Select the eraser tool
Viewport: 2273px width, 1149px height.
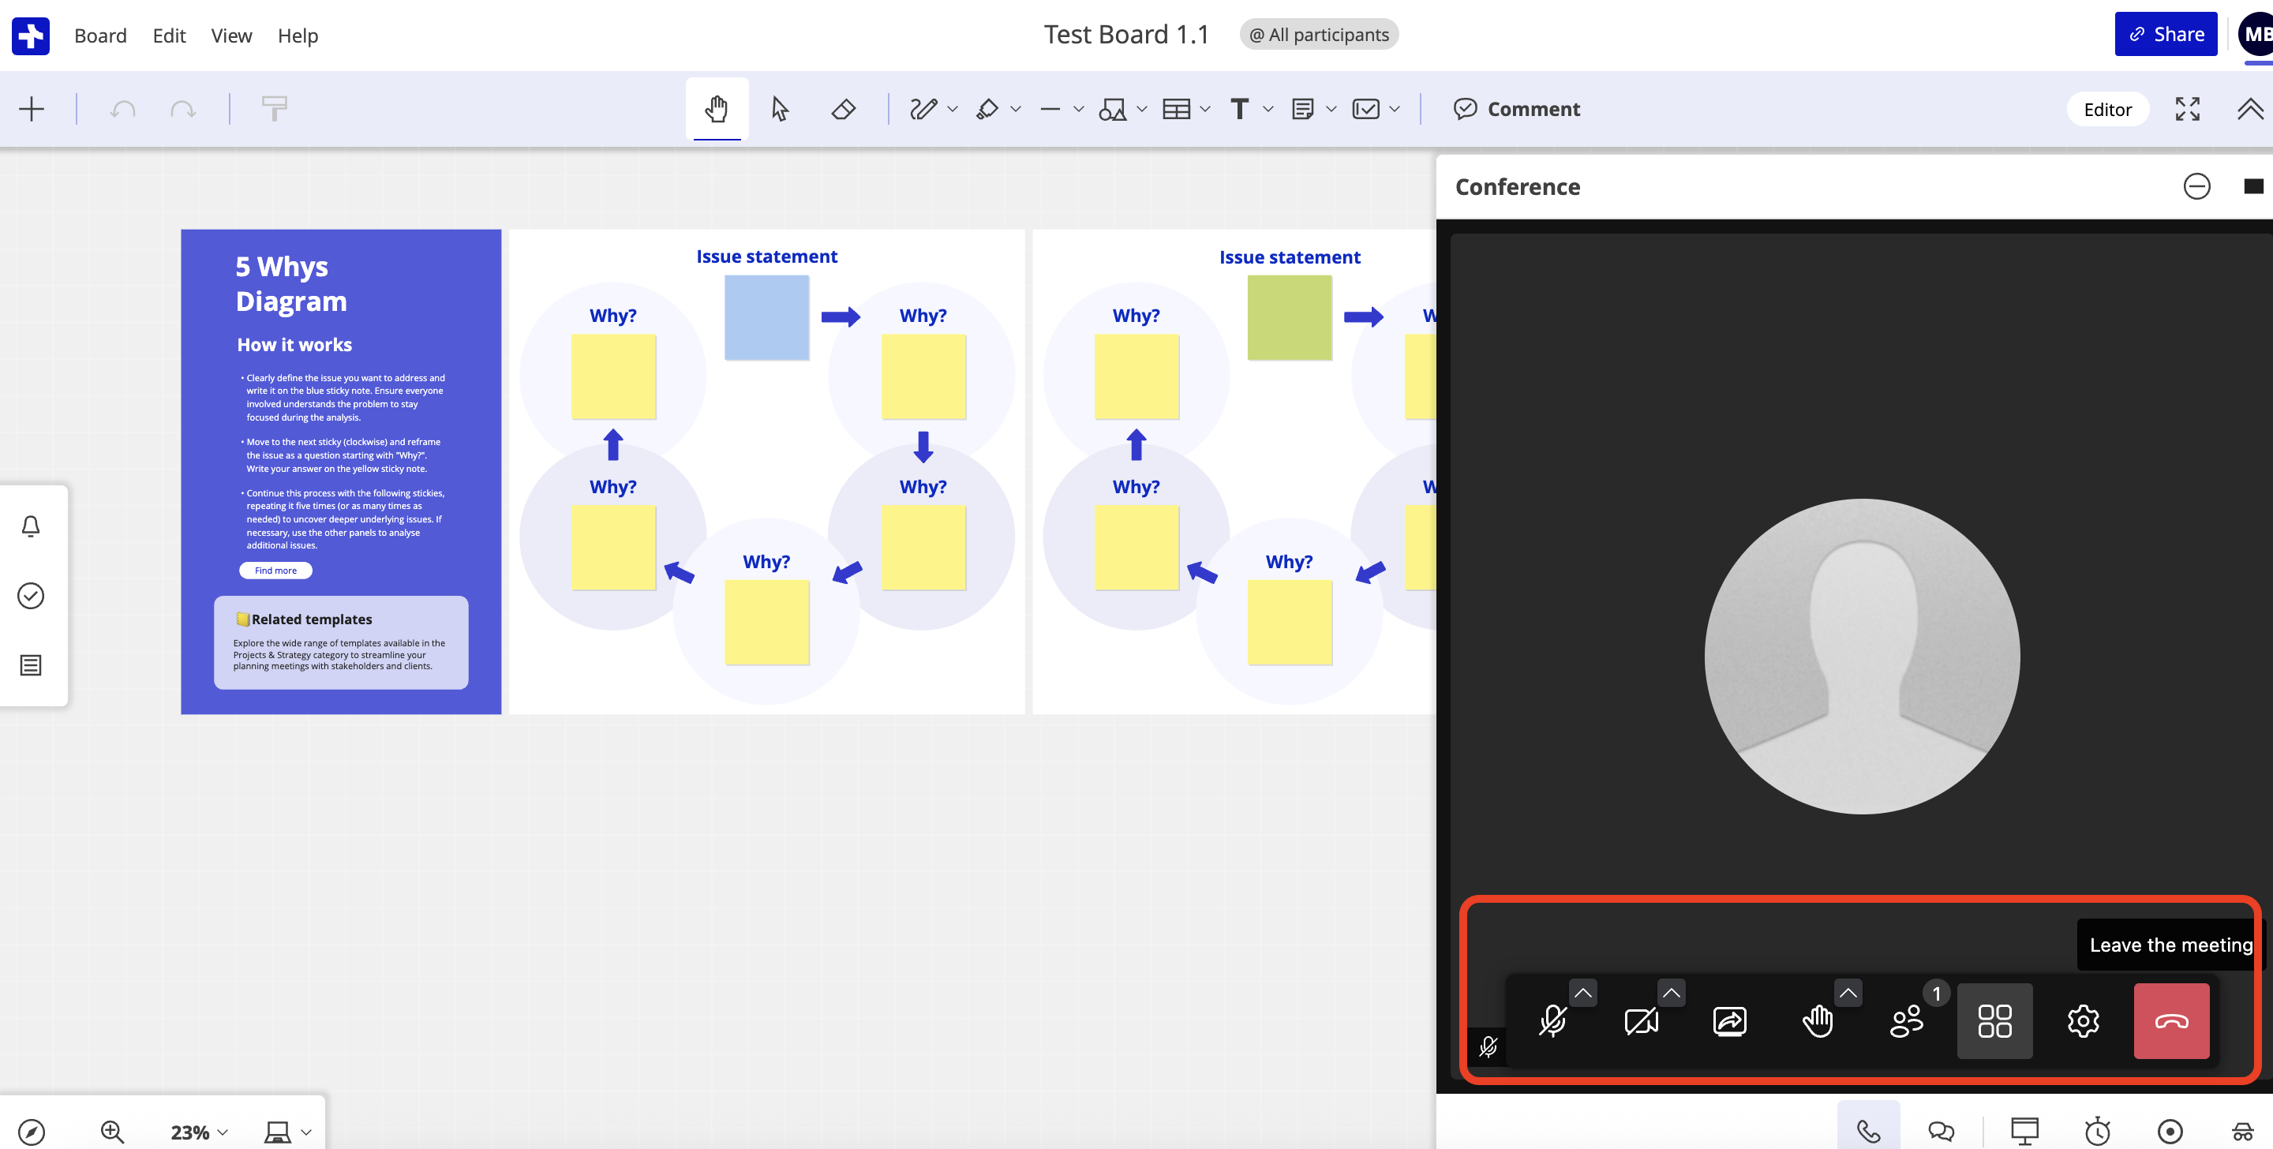click(843, 109)
